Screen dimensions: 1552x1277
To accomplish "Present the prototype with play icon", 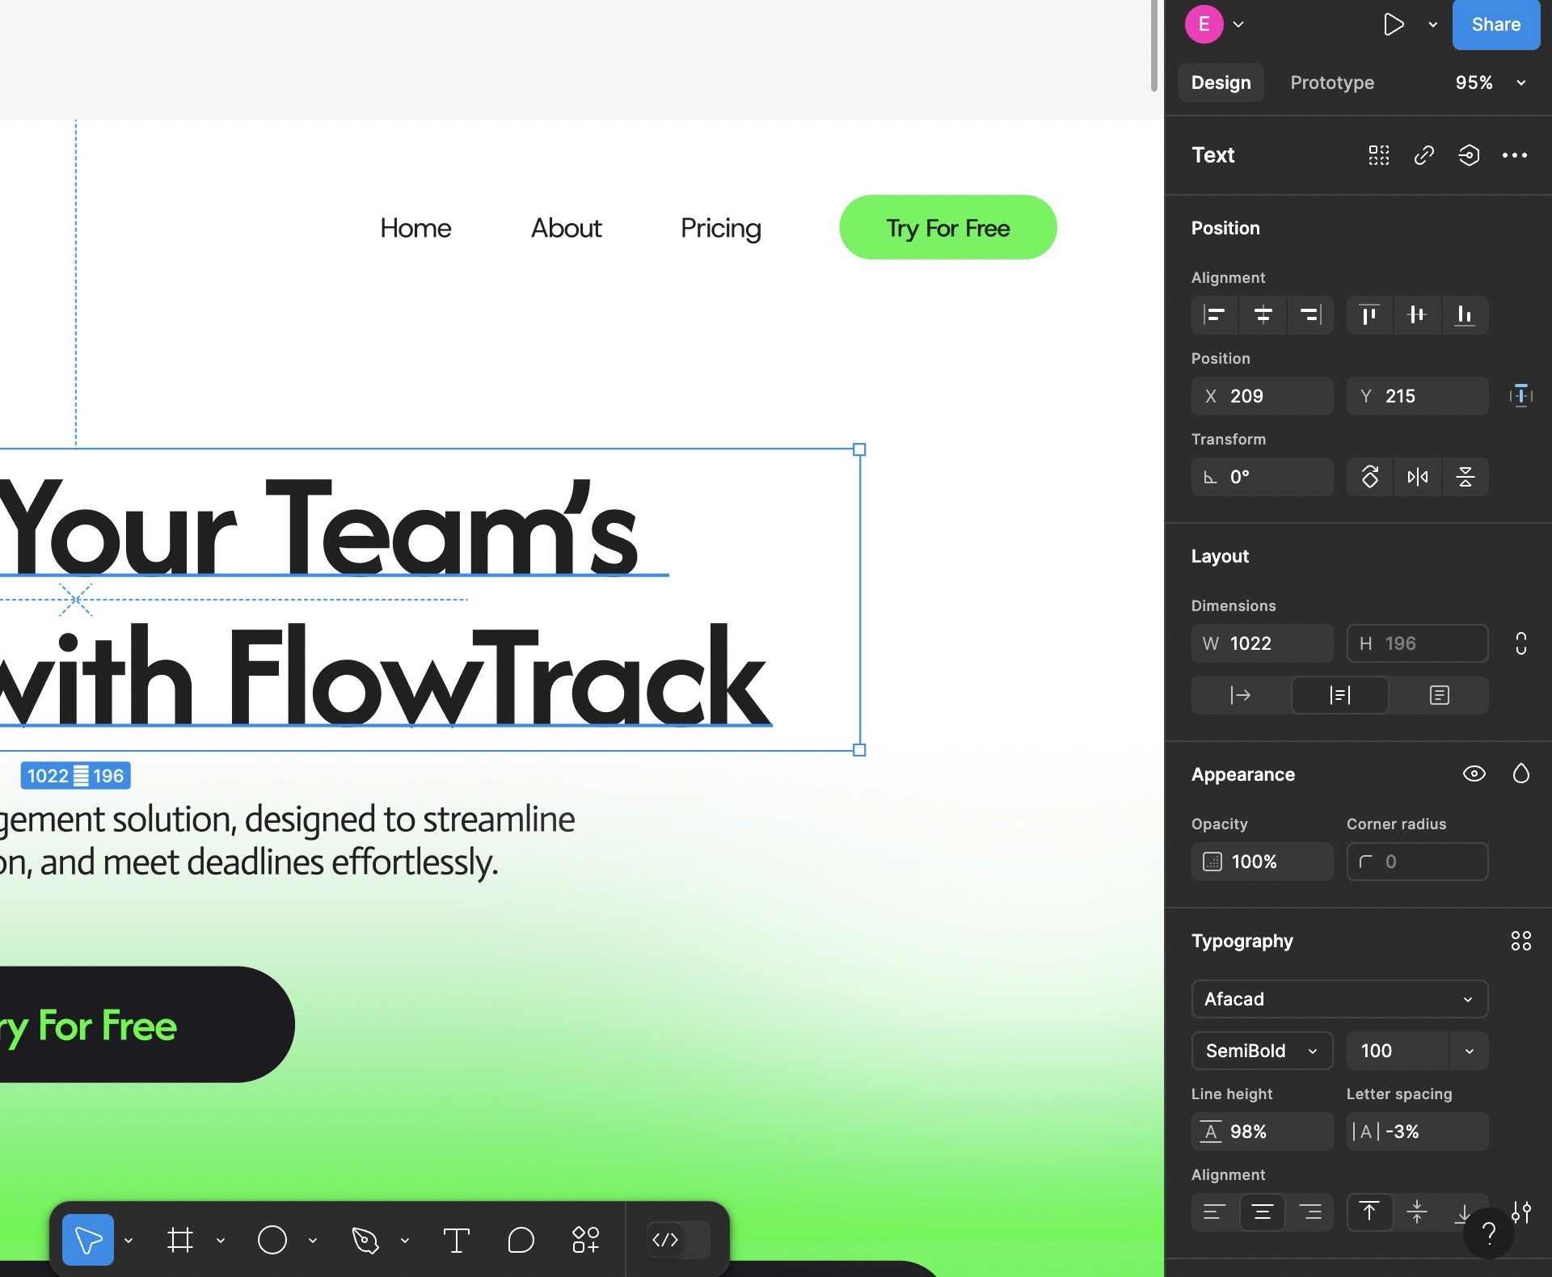I will [1393, 24].
